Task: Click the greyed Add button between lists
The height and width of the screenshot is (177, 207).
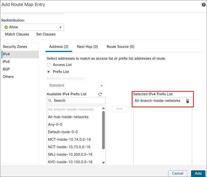Action: [x=119, y=109]
